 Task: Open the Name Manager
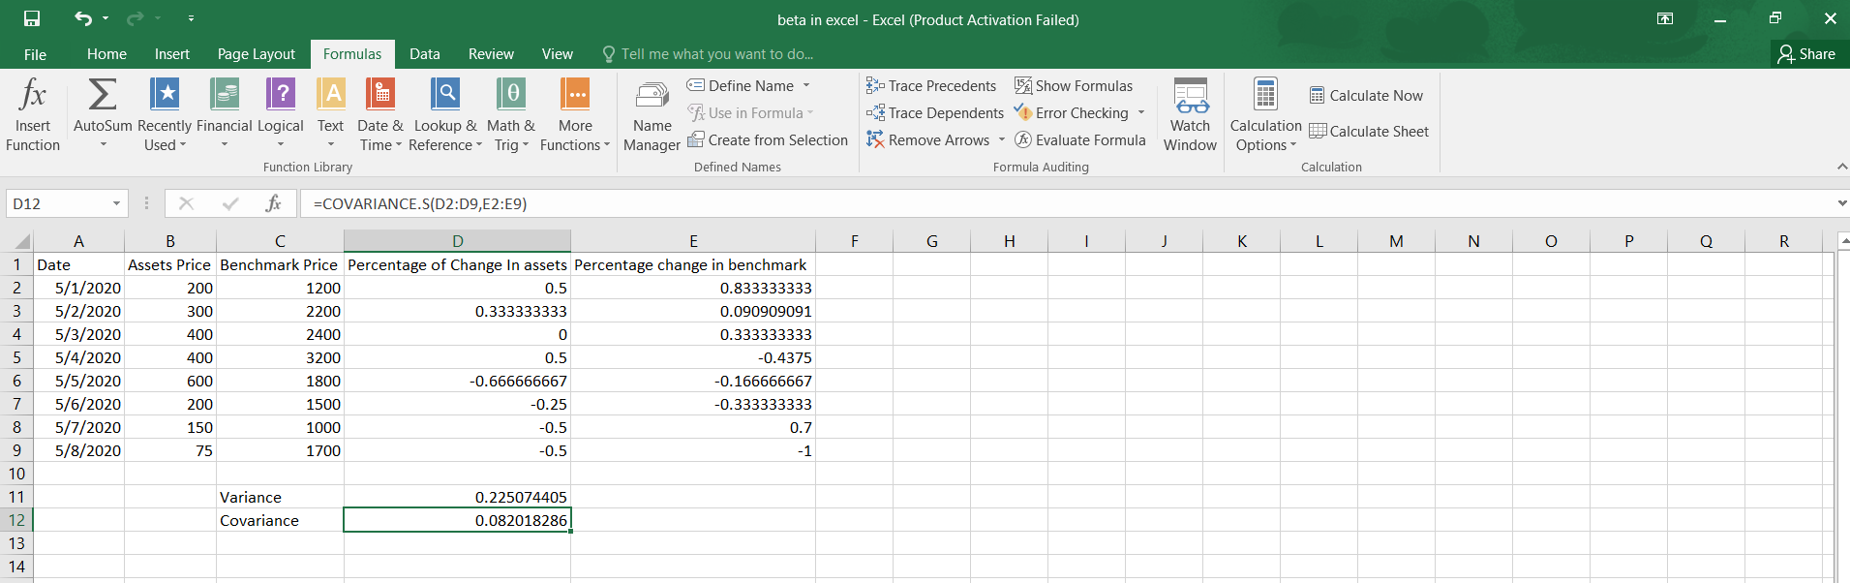coord(652,116)
